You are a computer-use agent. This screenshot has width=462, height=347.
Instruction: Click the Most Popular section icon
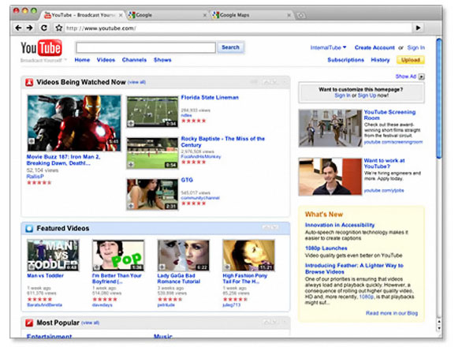point(29,323)
